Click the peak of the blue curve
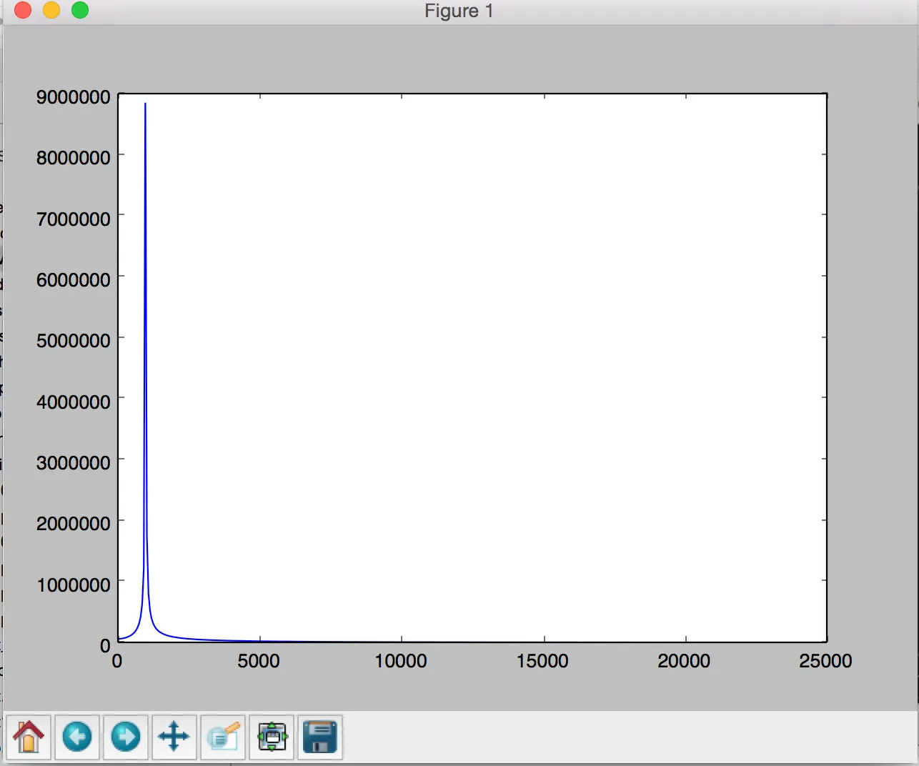Image resolution: width=919 pixels, height=766 pixels. (x=145, y=104)
